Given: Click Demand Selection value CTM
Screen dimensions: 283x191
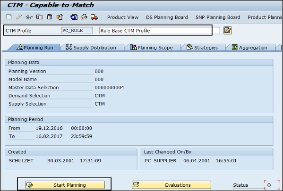Looking at the screenshot, I should click(x=100, y=96).
